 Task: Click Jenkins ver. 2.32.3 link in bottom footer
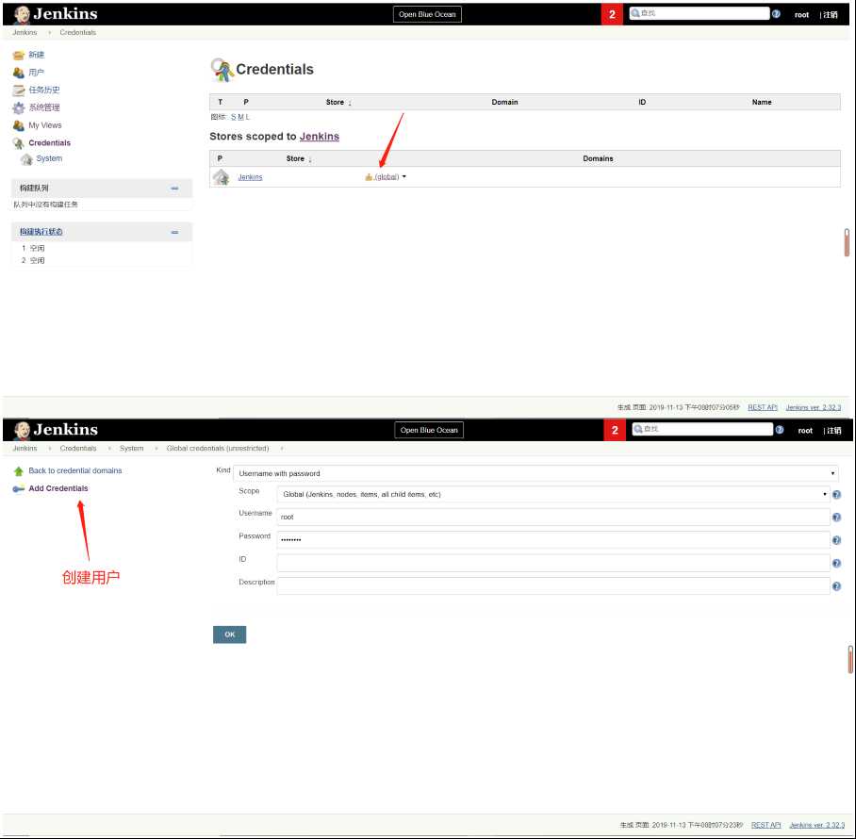(816, 825)
